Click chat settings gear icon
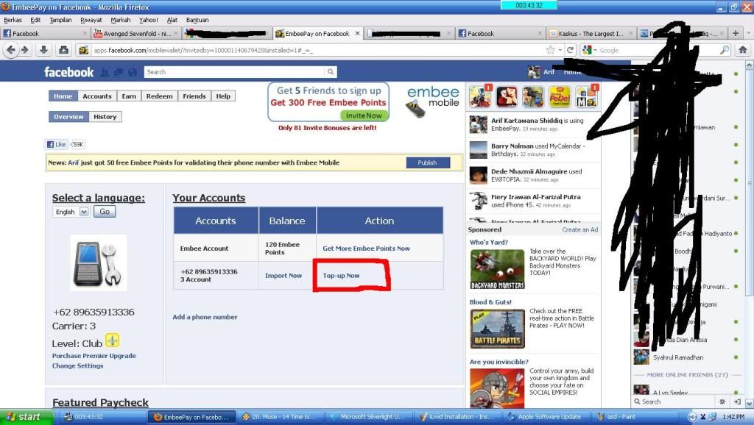 click(x=722, y=401)
